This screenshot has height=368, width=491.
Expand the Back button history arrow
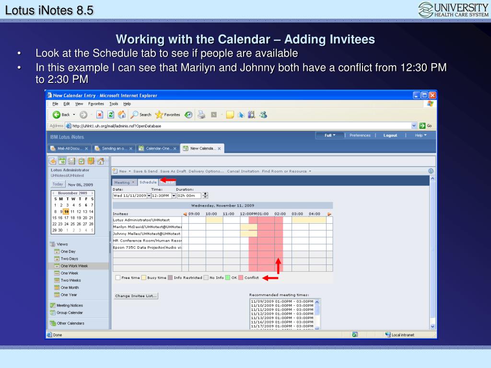pos(74,115)
